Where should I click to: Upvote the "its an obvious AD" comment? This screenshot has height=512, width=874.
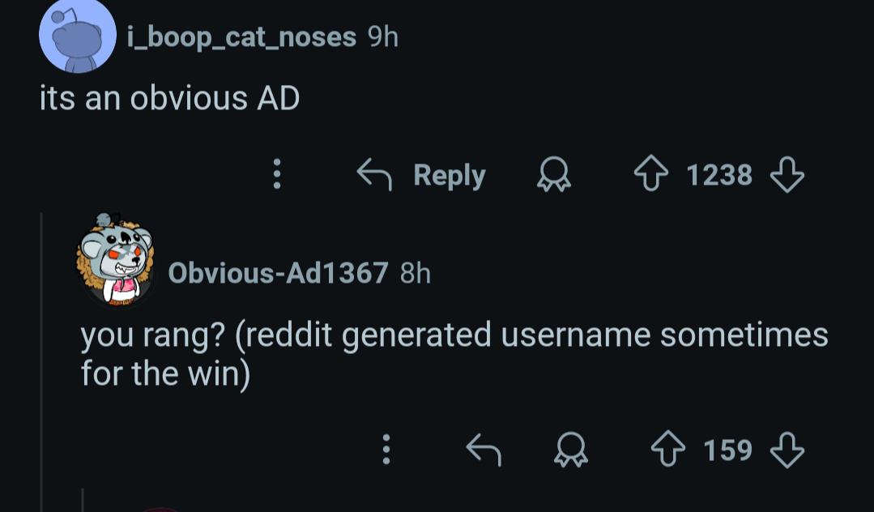(x=651, y=174)
